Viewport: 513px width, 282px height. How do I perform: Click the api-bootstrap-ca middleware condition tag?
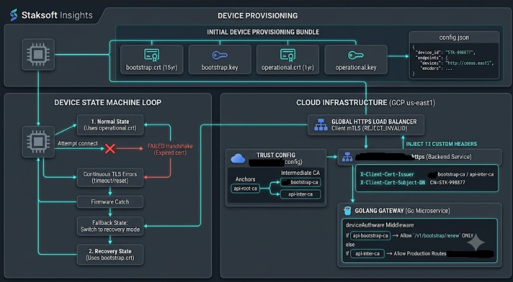pos(371,236)
